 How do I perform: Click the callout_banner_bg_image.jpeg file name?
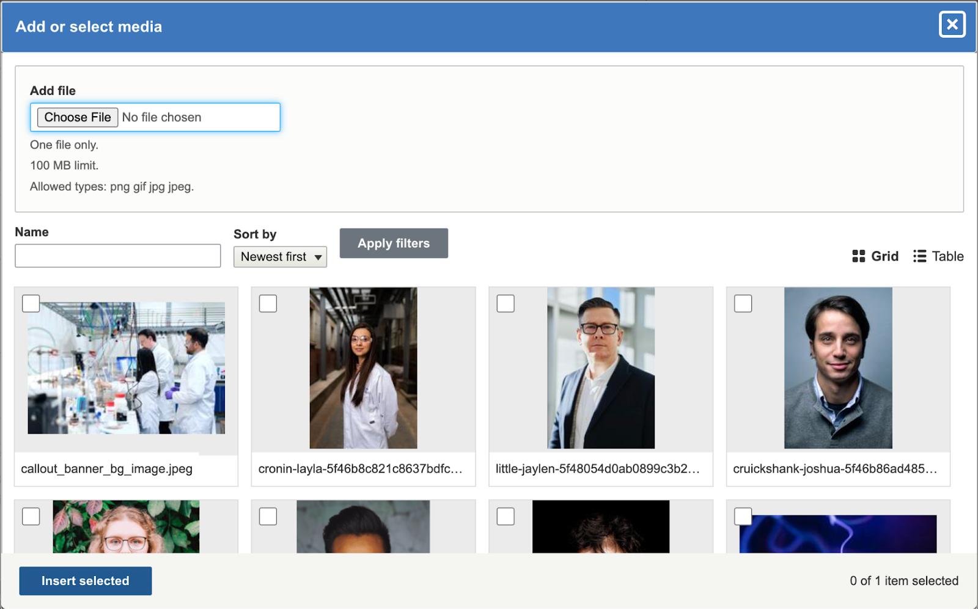click(107, 469)
